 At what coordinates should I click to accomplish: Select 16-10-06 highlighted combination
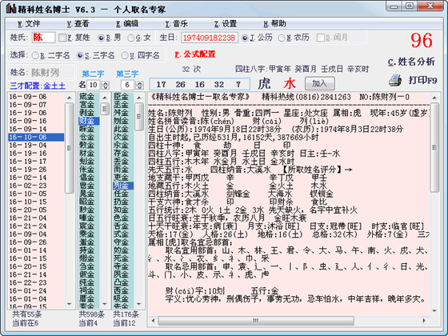[x=36, y=137]
